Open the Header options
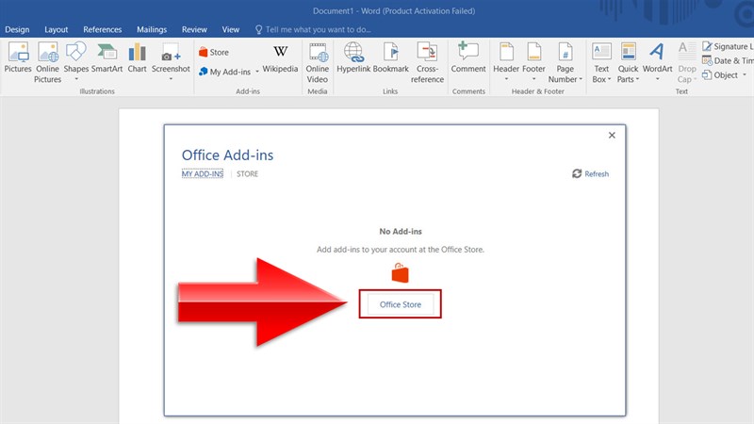Image resolution: width=754 pixels, height=424 pixels. point(506,61)
